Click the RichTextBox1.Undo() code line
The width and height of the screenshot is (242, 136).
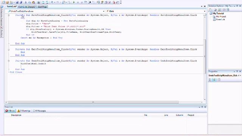pos(33,63)
